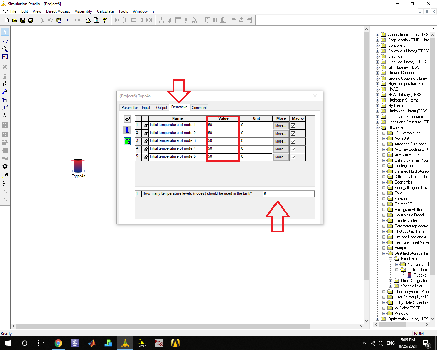This screenshot has width=437, height=350.
Task: Expand the Controllers folder in library tree
Action: coord(378,45)
